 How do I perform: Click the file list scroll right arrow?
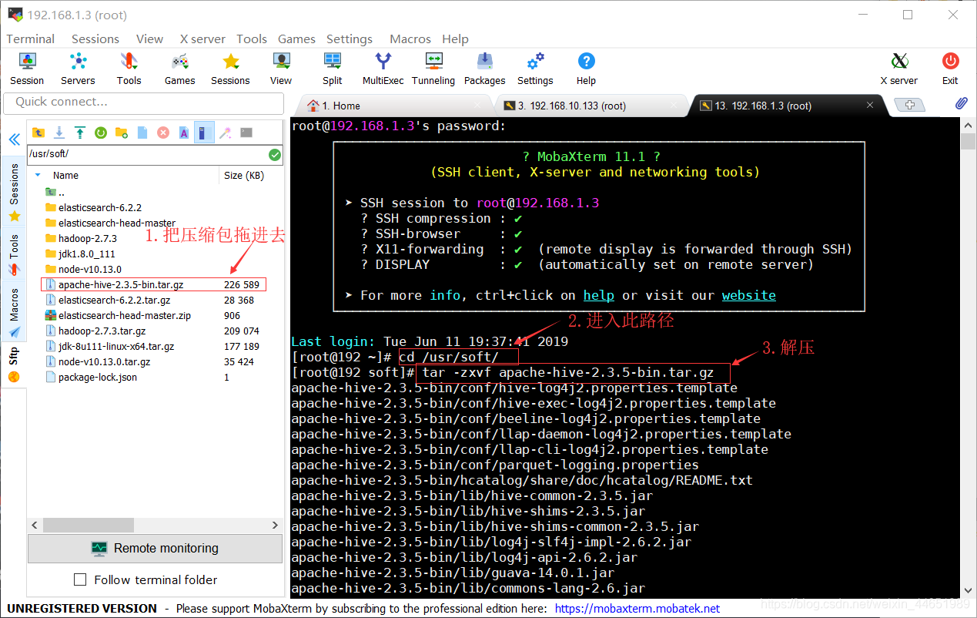(276, 525)
